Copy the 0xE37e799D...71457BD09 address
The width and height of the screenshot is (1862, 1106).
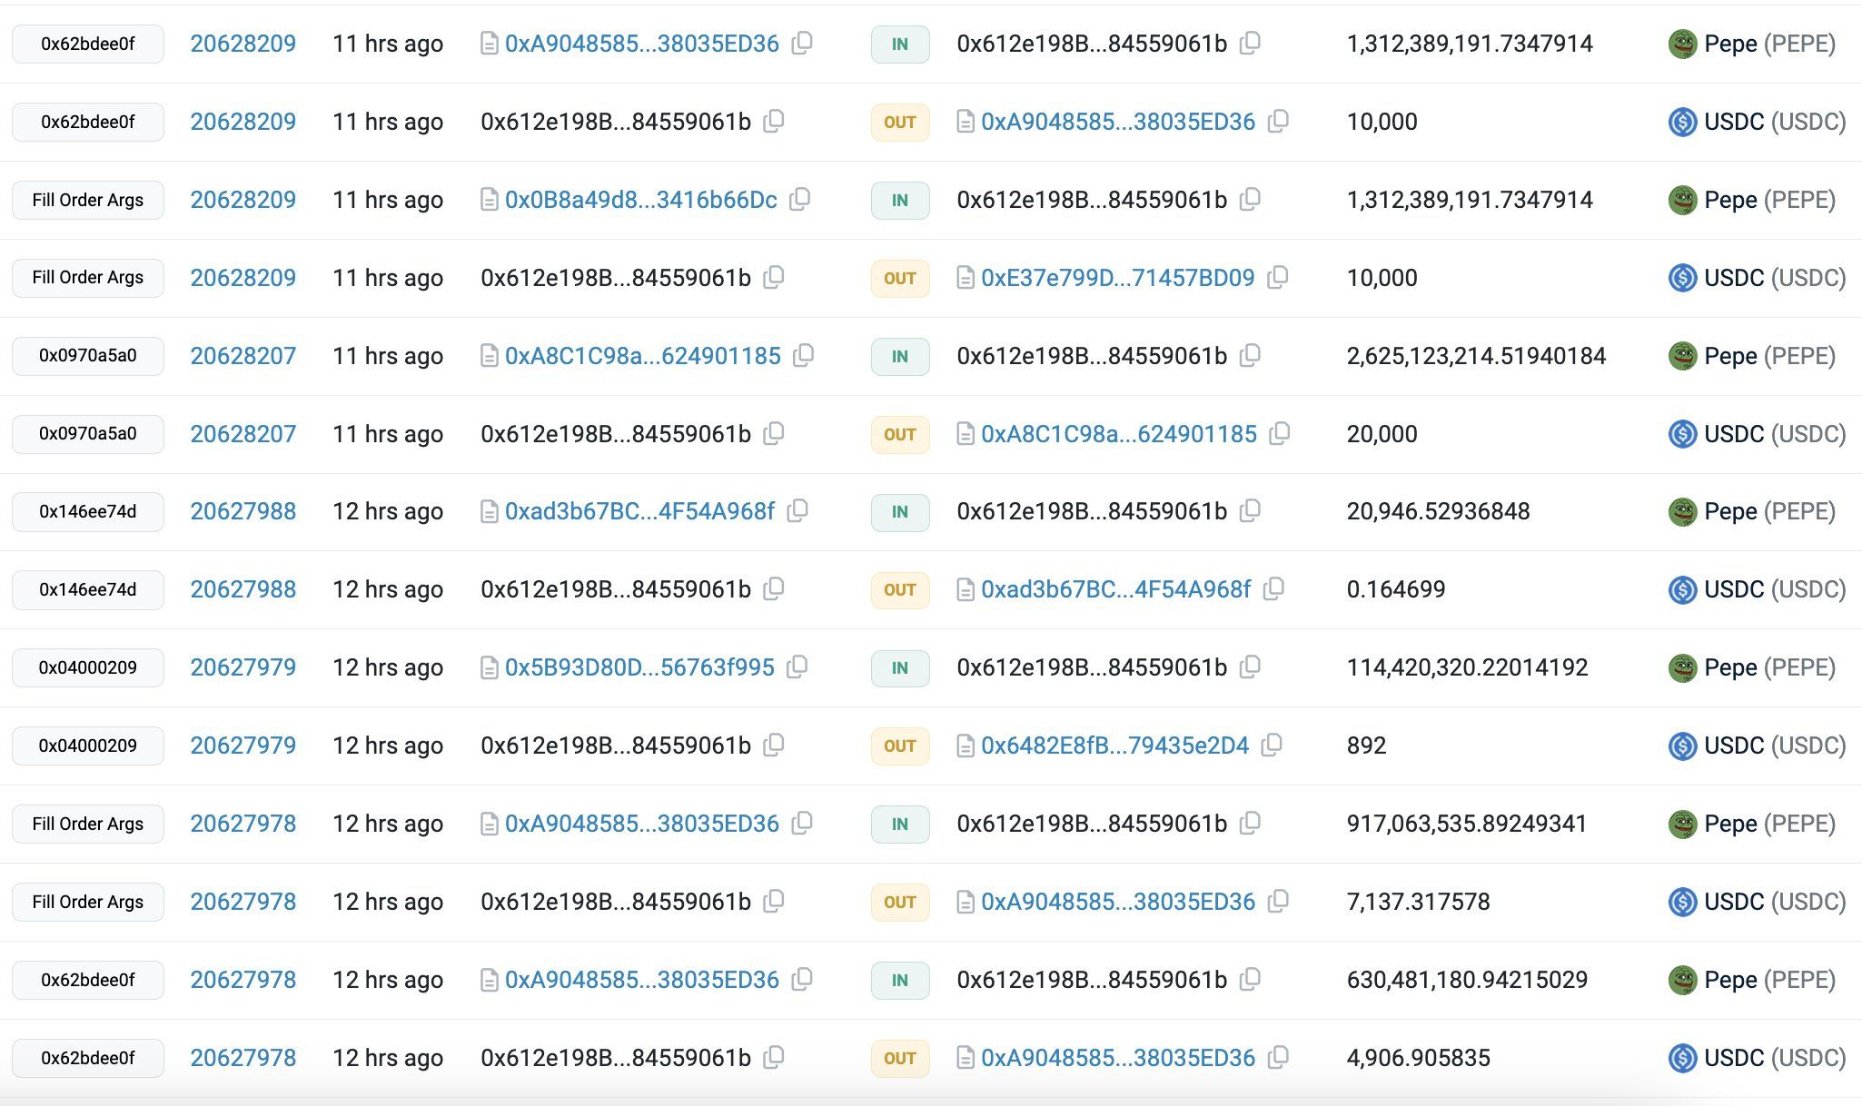tap(1277, 277)
